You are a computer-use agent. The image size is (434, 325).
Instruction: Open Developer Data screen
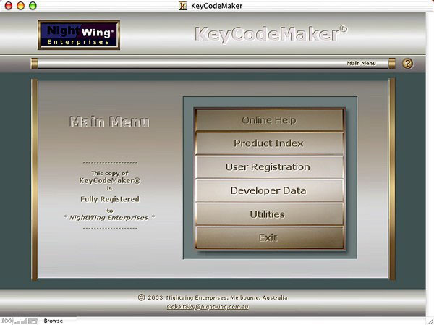pos(270,190)
